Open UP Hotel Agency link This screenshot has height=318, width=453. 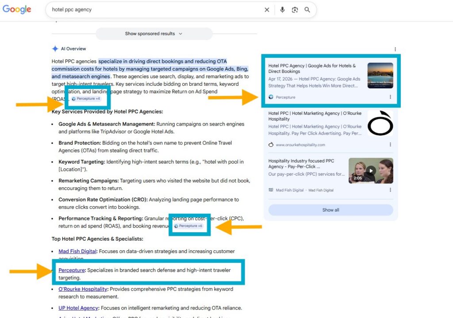tap(78, 308)
